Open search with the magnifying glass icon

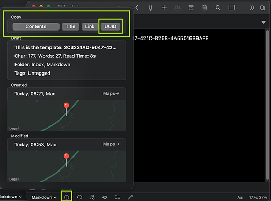[218, 8]
